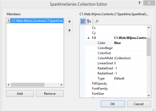The width and height of the screenshot is (156, 111).
Task: Edit the Color value Blue
Action: (130, 43)
